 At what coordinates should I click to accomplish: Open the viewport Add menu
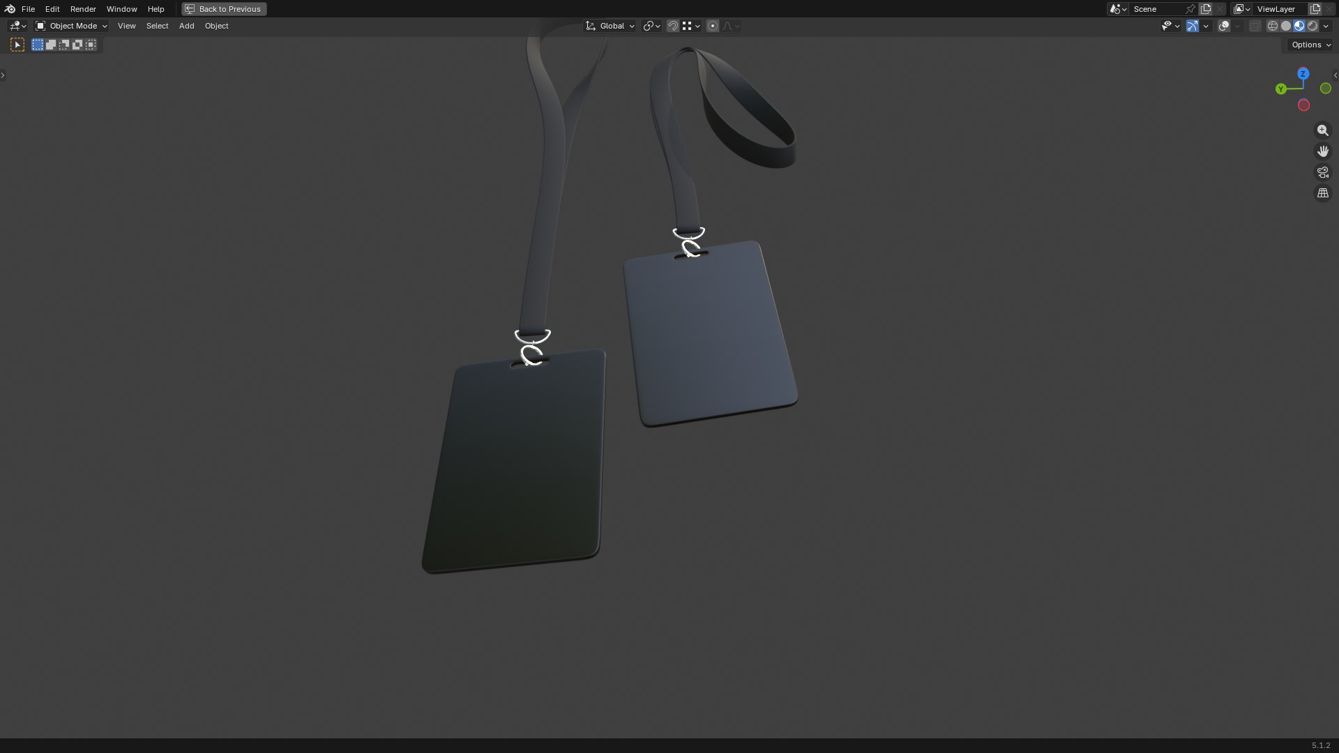(x=186, y=26)
